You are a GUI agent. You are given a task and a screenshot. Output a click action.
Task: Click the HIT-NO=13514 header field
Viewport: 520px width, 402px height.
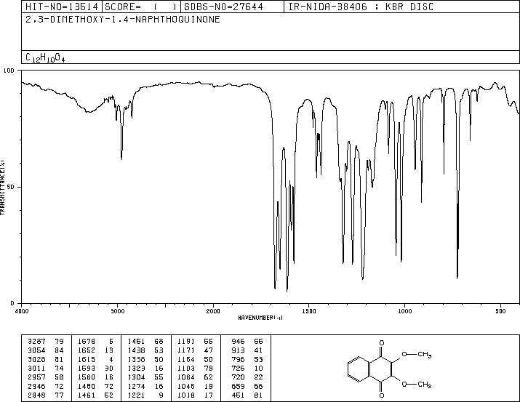[62, 7]
